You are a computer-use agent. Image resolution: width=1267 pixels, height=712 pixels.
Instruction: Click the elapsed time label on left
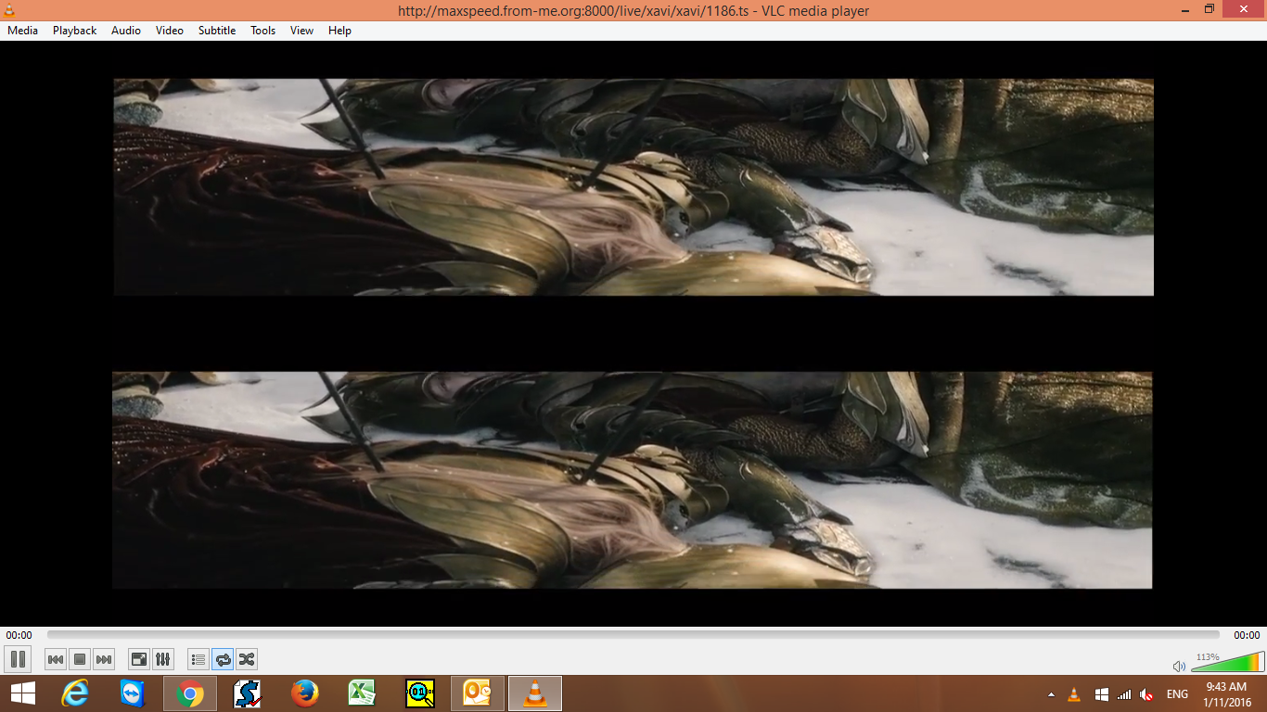click(19, 635)
